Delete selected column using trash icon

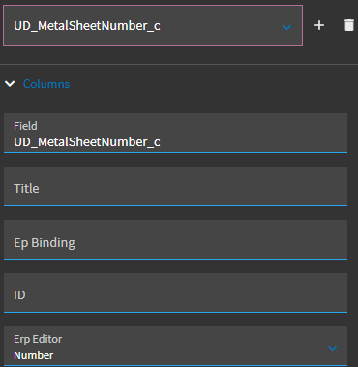coord(349,25)
